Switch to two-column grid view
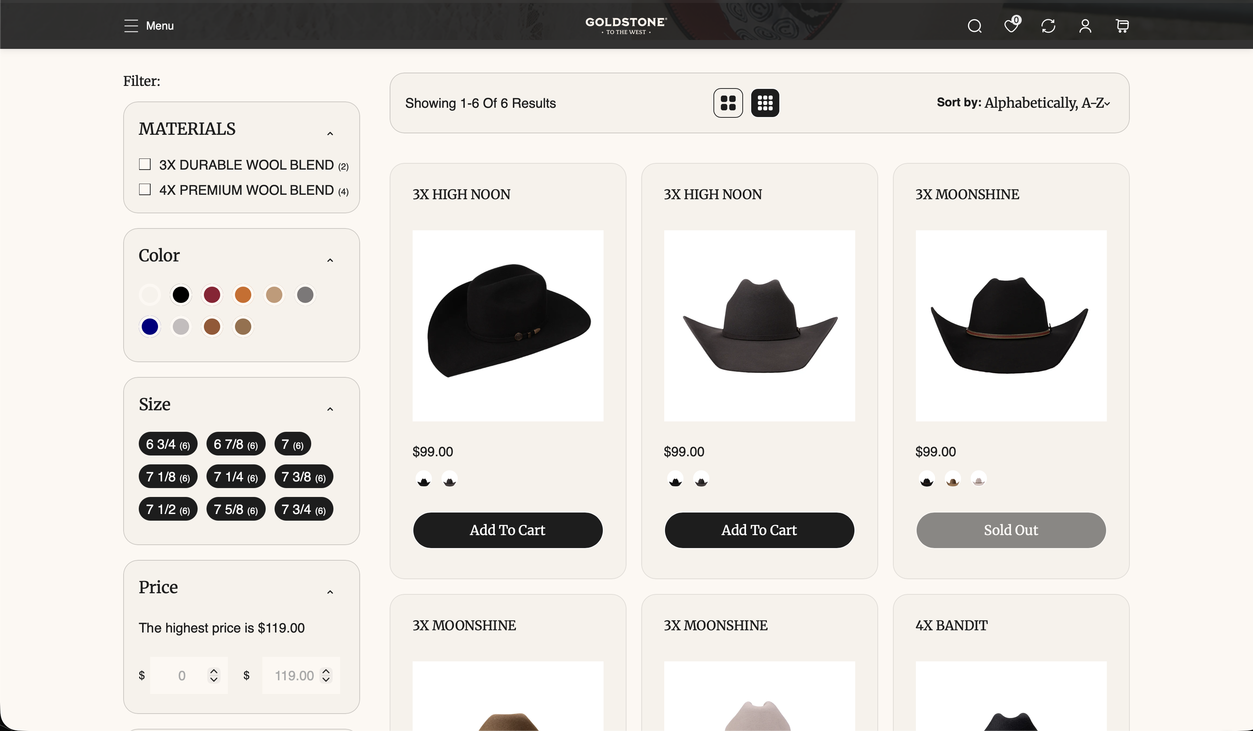The image size is (1253, 731). [x=728, y=103]
